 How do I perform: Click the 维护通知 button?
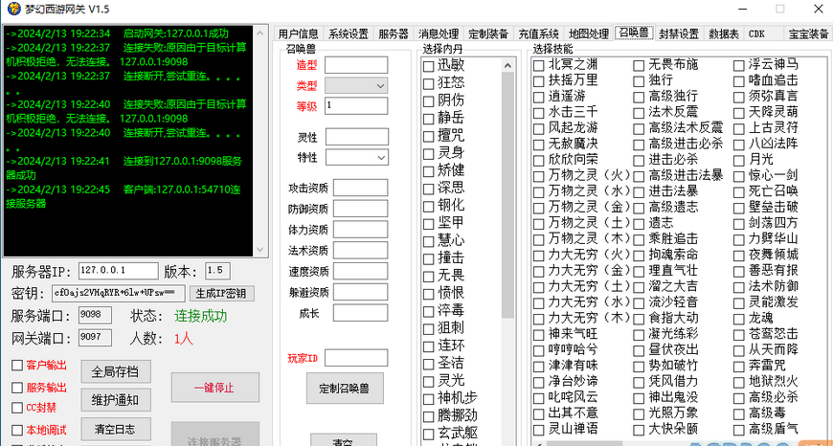[116, 400]
